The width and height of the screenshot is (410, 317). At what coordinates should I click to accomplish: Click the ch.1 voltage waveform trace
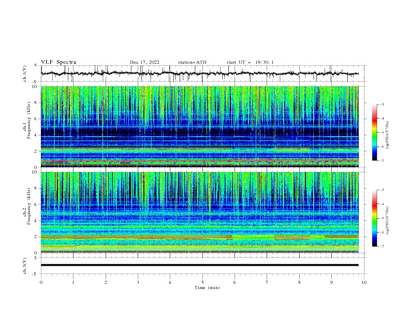(x=199, y=74)
